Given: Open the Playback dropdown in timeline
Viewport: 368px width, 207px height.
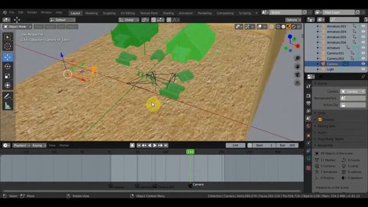Looking at the screenshot, I should (x=21, y=145).
